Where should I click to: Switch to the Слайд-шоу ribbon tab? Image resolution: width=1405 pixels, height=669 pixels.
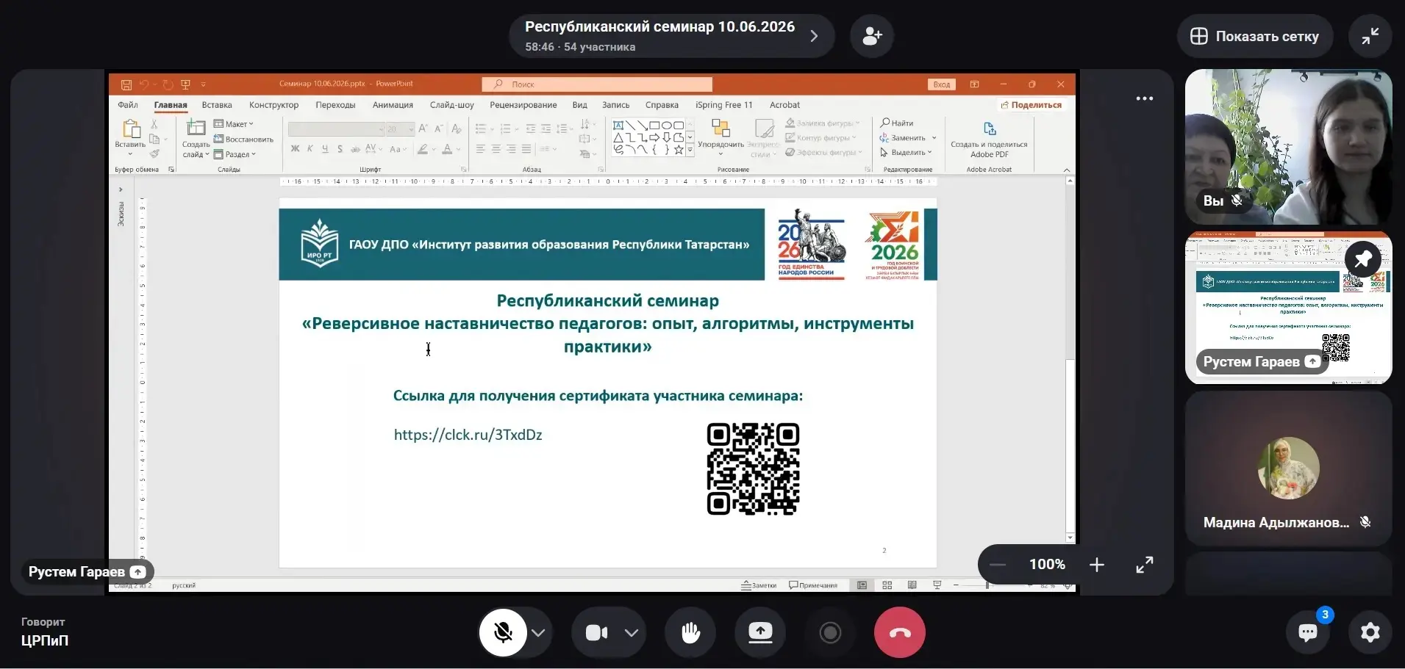451,105
